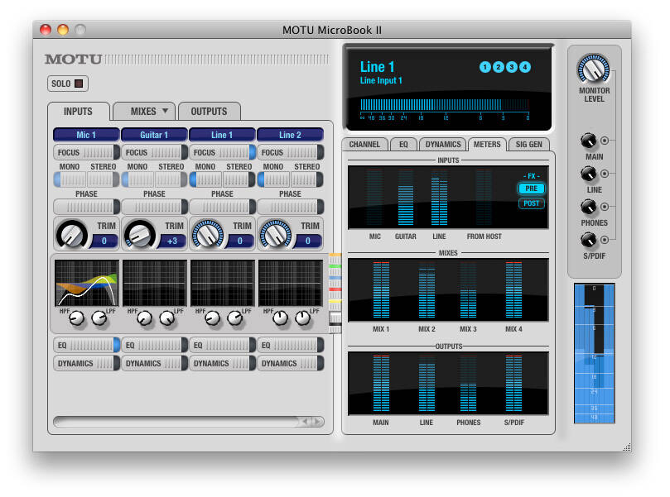Toggle FOCUS on the Line 2 channel
The height and width of the screenshot is (497, 670).
[290, 152]
